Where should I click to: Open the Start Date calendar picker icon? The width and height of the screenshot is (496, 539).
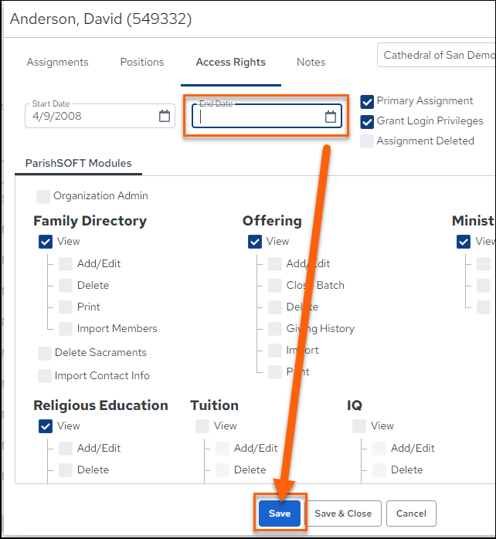click(x=165, y=116)
